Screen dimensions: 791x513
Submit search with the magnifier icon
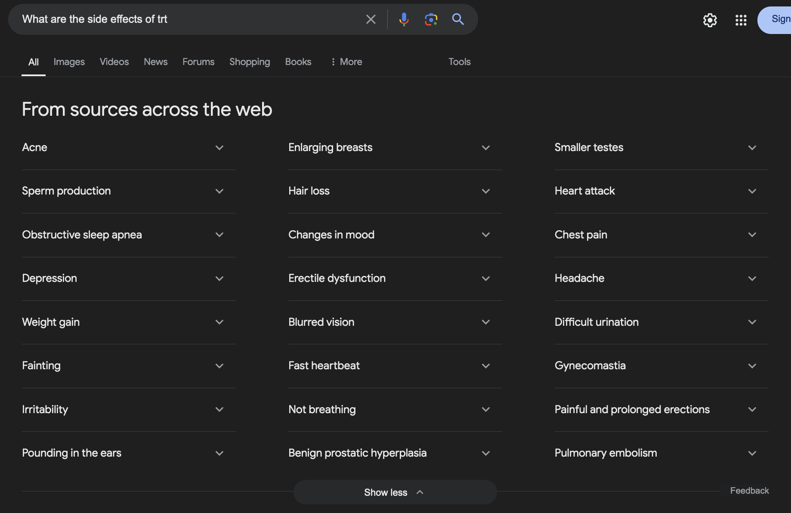458,19
